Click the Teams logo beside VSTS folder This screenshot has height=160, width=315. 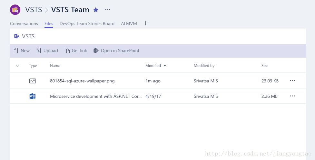17,36
